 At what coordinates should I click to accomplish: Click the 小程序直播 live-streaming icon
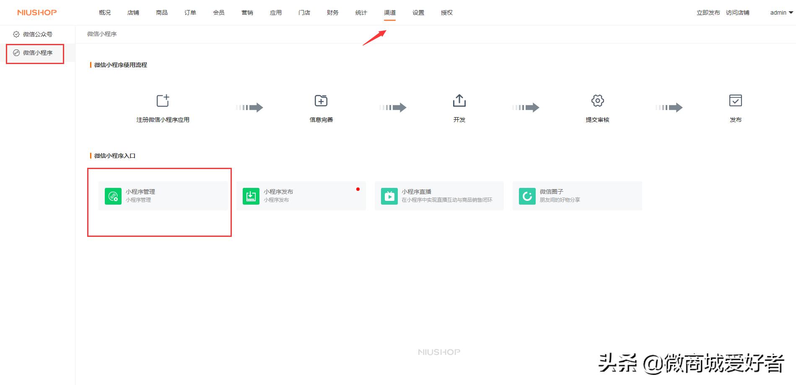coord(389,195)
